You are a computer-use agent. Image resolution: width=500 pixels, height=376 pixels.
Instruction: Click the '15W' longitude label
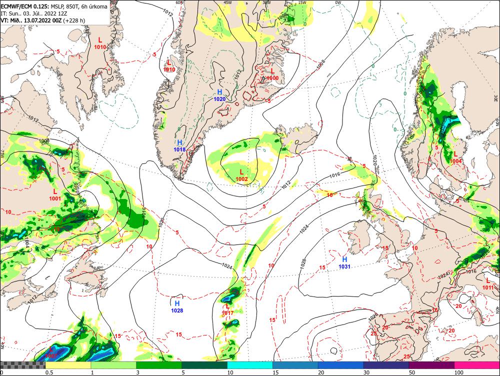pos(302,2)
